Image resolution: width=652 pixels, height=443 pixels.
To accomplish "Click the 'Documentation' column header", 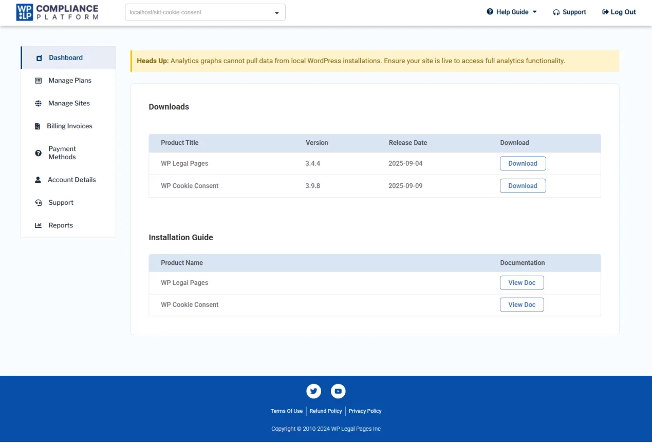I will (523, 263).
